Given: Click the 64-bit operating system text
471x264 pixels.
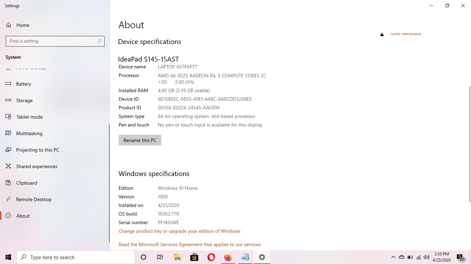Looking at the screenshot, I should point(207,116).
